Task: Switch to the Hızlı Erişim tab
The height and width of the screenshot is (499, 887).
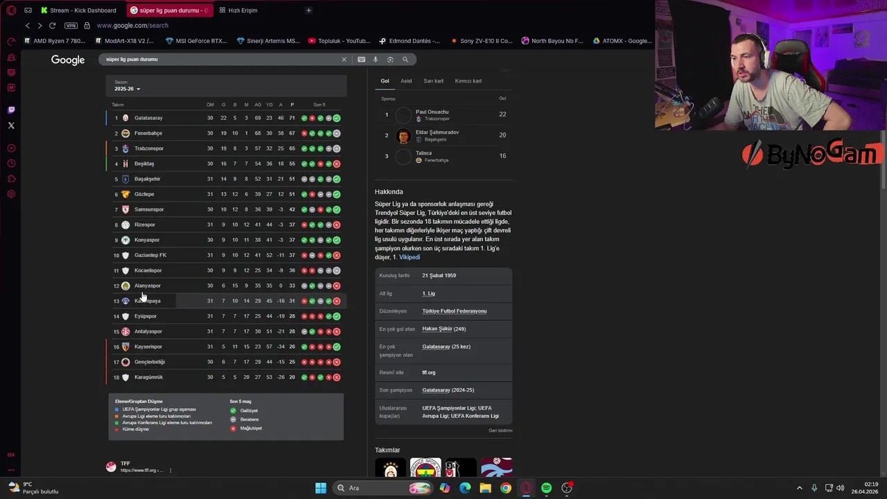Action: tap(238, 10)
